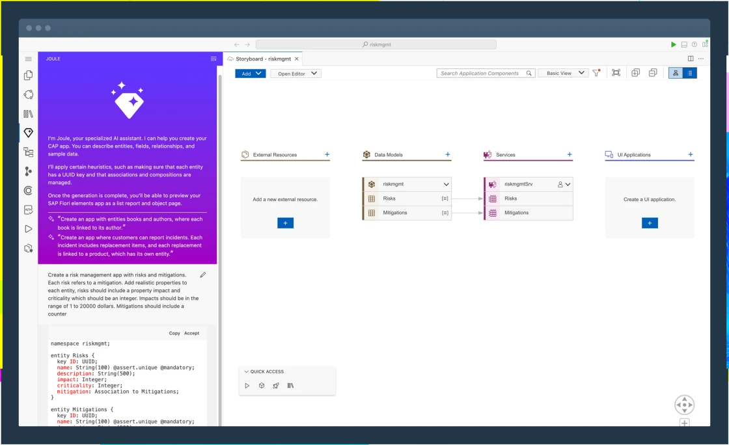Screen dimensions: 729x445
Task: Split the editor to the right
Action: 691,59
